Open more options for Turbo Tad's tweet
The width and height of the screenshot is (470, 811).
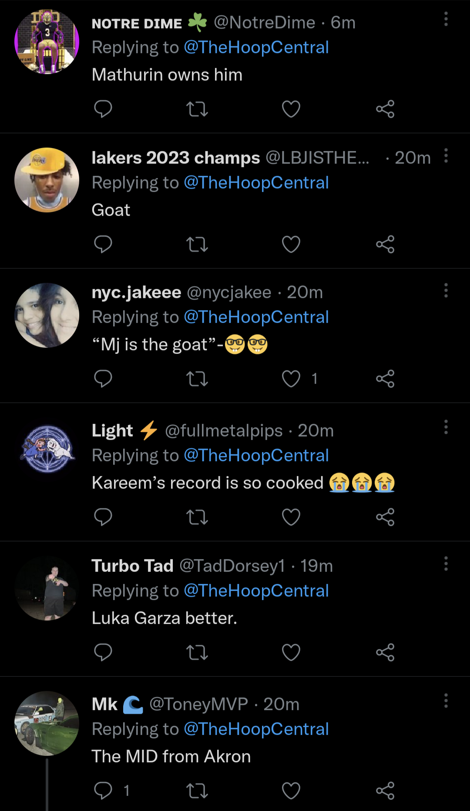click(446, 563)
